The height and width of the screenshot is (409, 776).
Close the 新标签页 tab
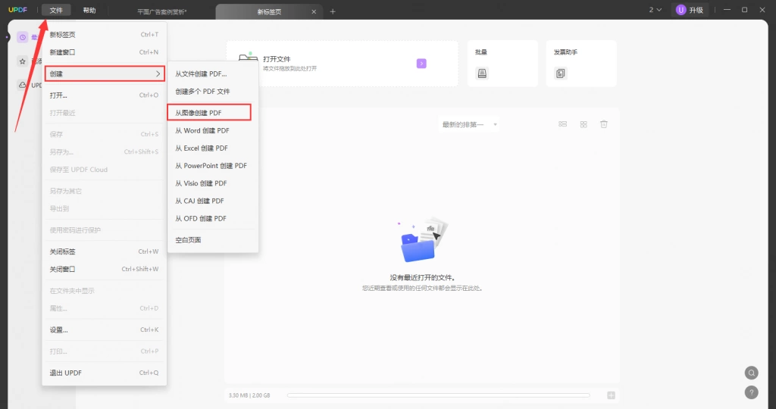pyautogui.click(x=314, y=11)
